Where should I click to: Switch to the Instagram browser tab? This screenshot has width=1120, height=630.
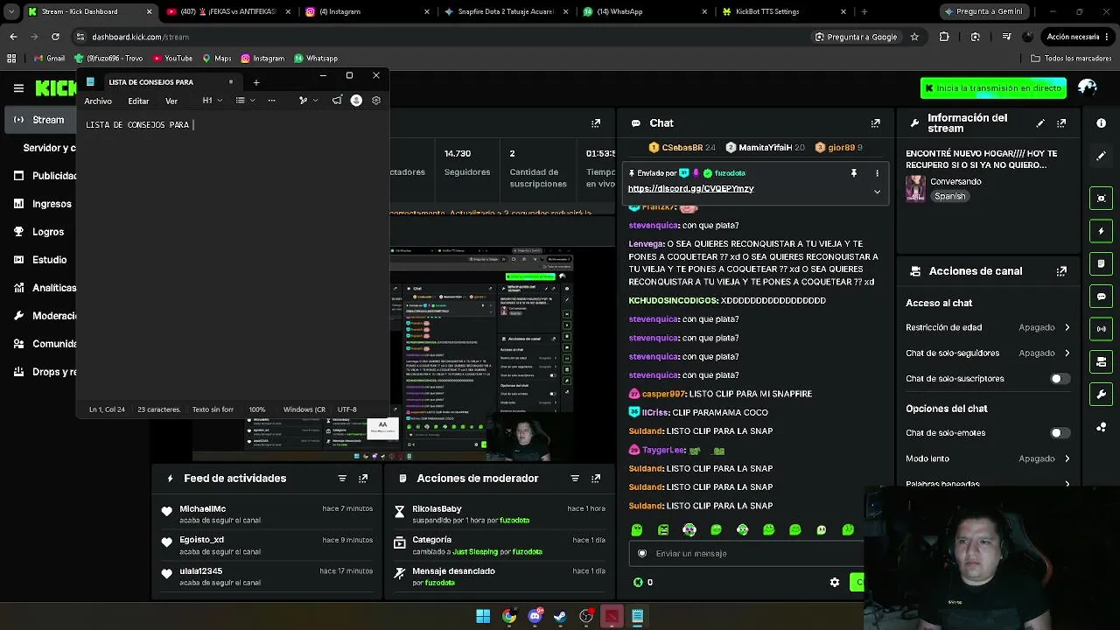coord(367,11)
